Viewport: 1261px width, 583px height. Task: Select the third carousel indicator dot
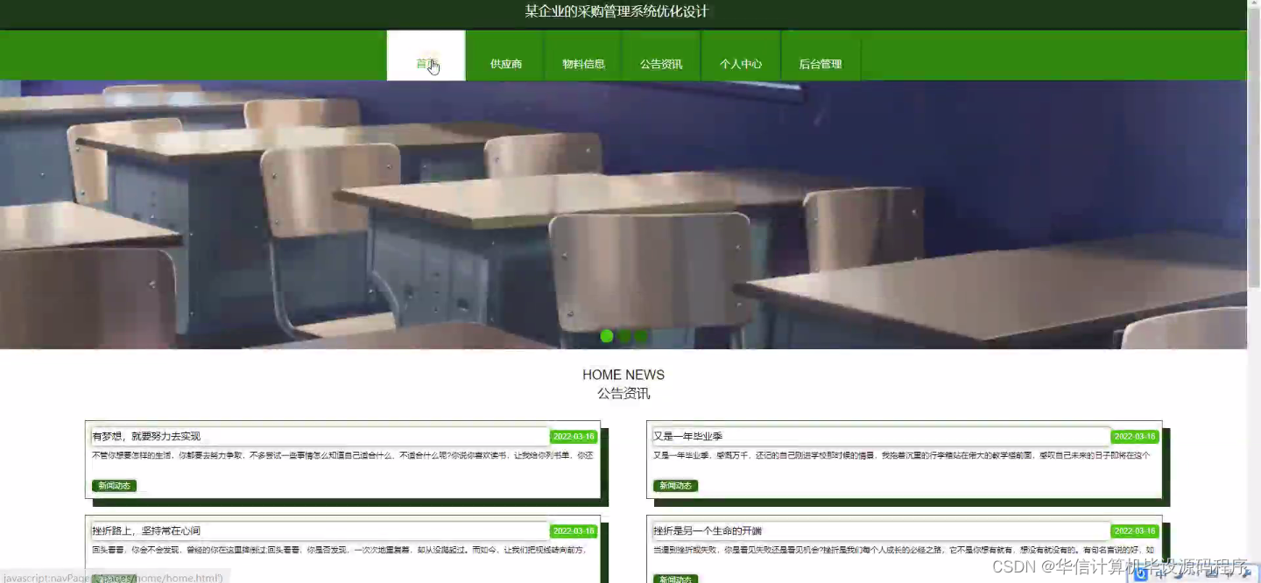[640, 336]
